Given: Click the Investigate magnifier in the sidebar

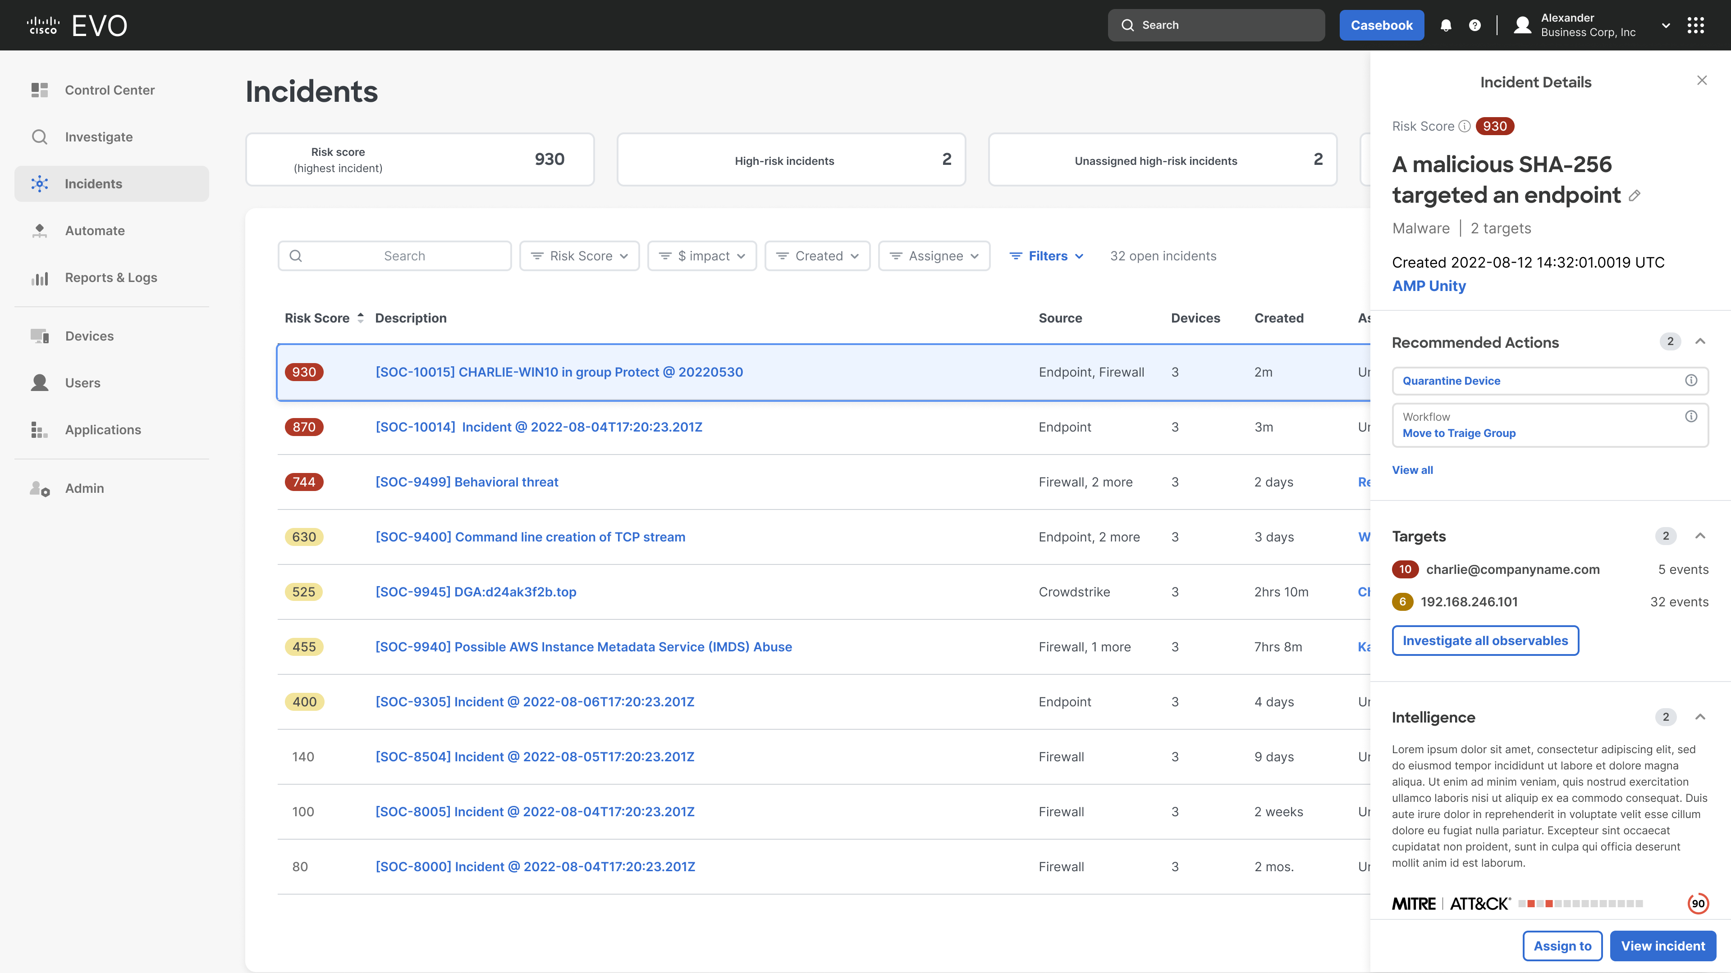Looking at the screenshot, I should (x=40, y=136).
